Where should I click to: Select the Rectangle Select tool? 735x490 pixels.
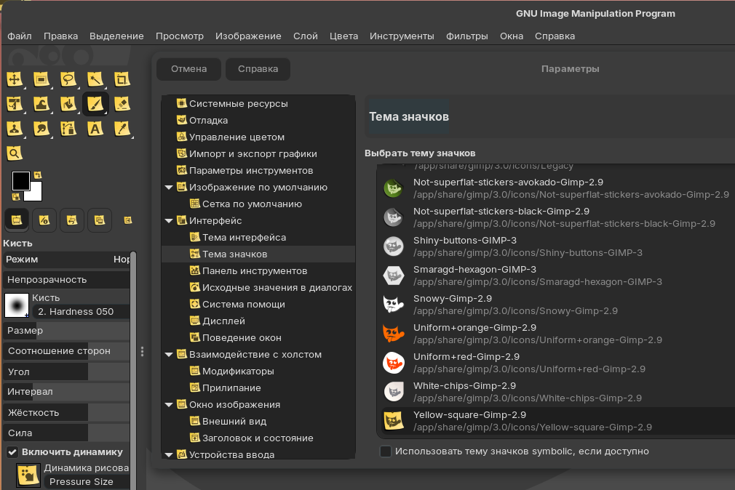pyautogui.click(x=41, y=79)
